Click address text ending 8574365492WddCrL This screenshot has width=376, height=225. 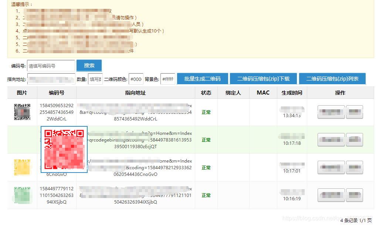(x=135, y=112)
